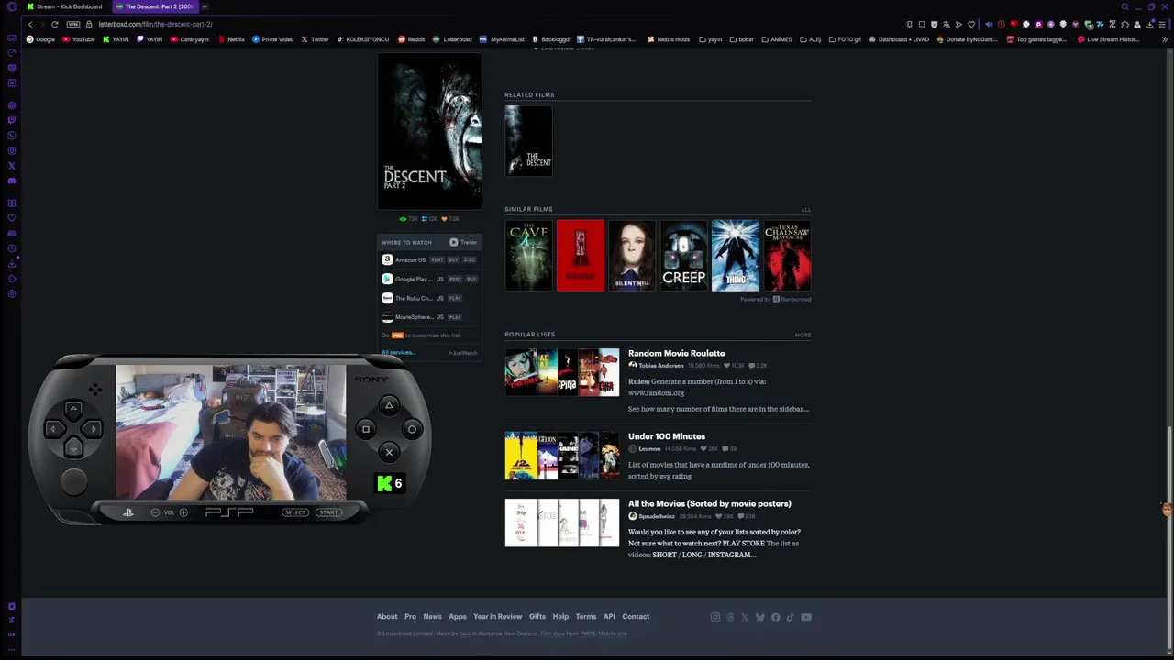
Task: Open the ALIŞ bookmark folder
Action: coord(811,39)
